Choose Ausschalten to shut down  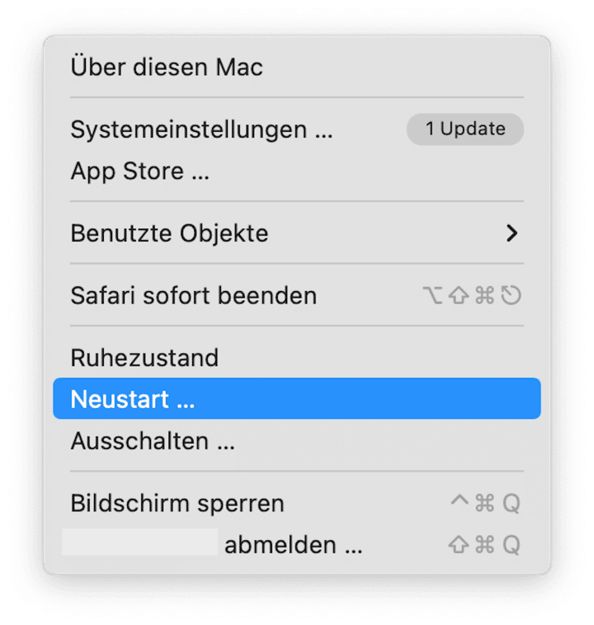point(297,441)
